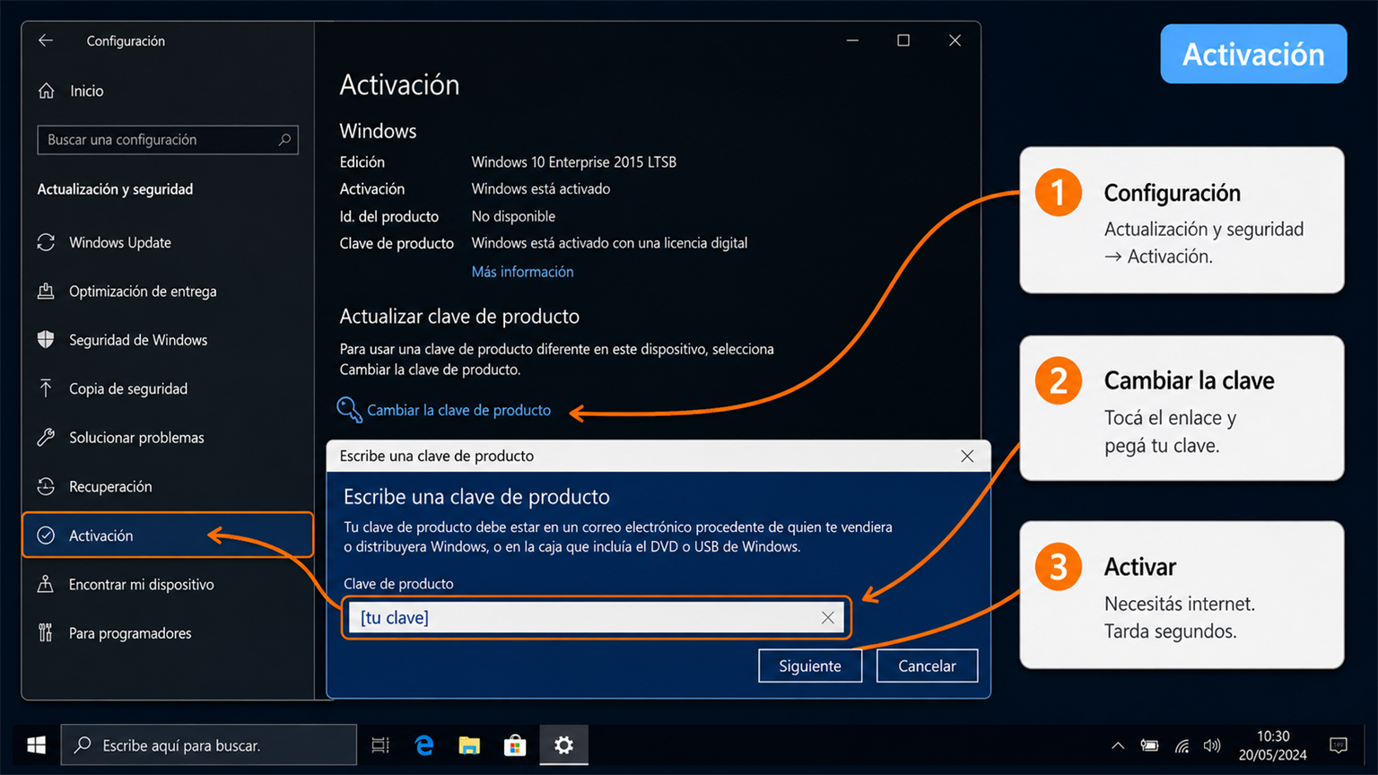Select the Seguridad de Windows shield icon
Viewport: 1378px width, 775px height.
pyautogui.click(x=46, y=339)
